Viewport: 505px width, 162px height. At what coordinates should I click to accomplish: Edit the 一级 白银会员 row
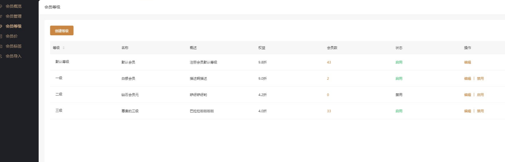(x=468, y=78)
